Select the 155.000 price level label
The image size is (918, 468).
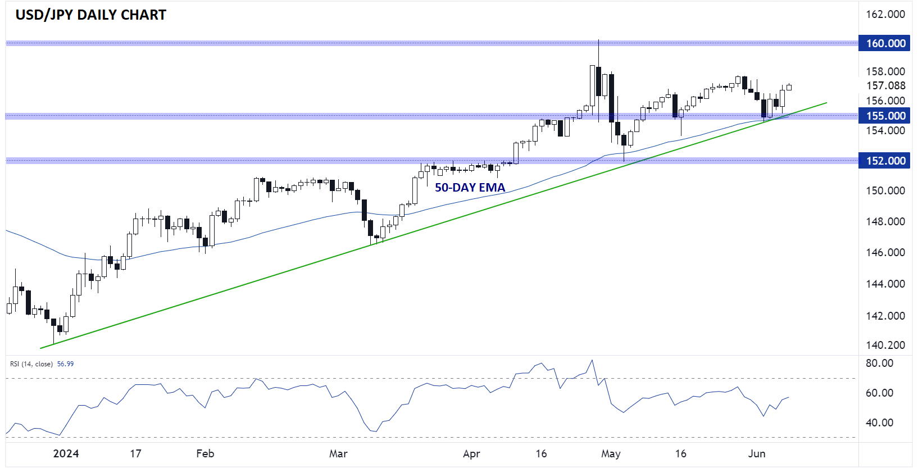(x=884, y=116)
